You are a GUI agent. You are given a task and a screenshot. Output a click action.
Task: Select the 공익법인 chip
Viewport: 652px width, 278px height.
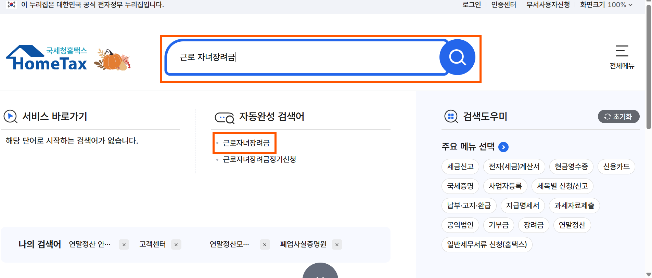[460, 225]
